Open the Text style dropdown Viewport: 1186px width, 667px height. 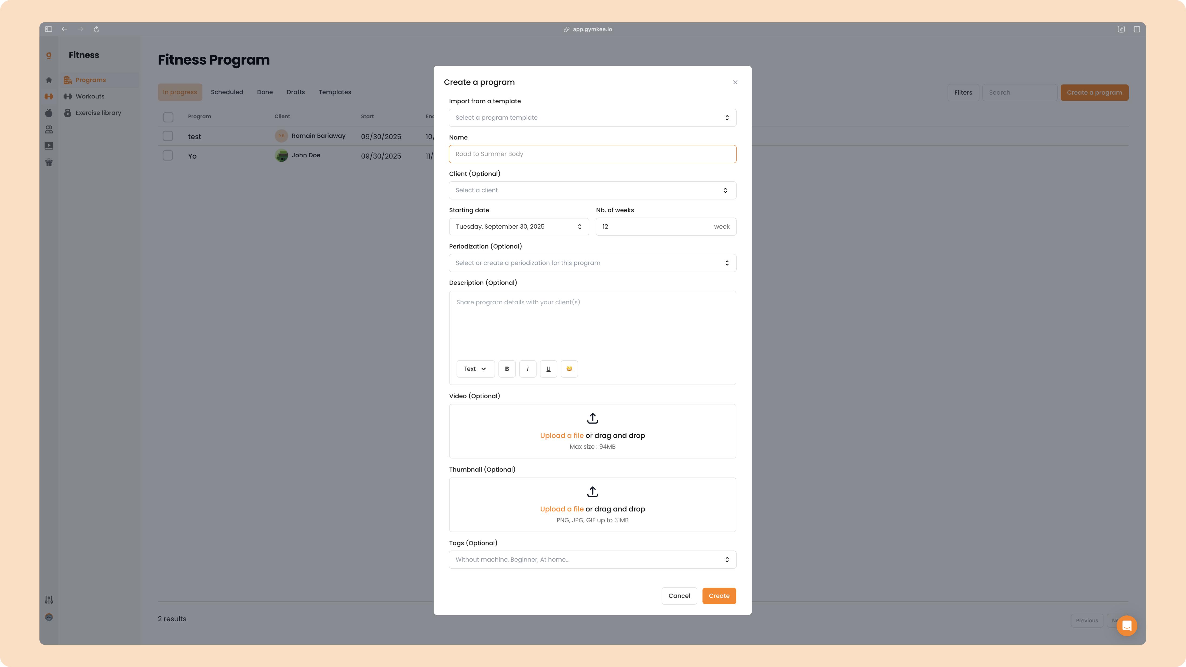coord(475,369)
